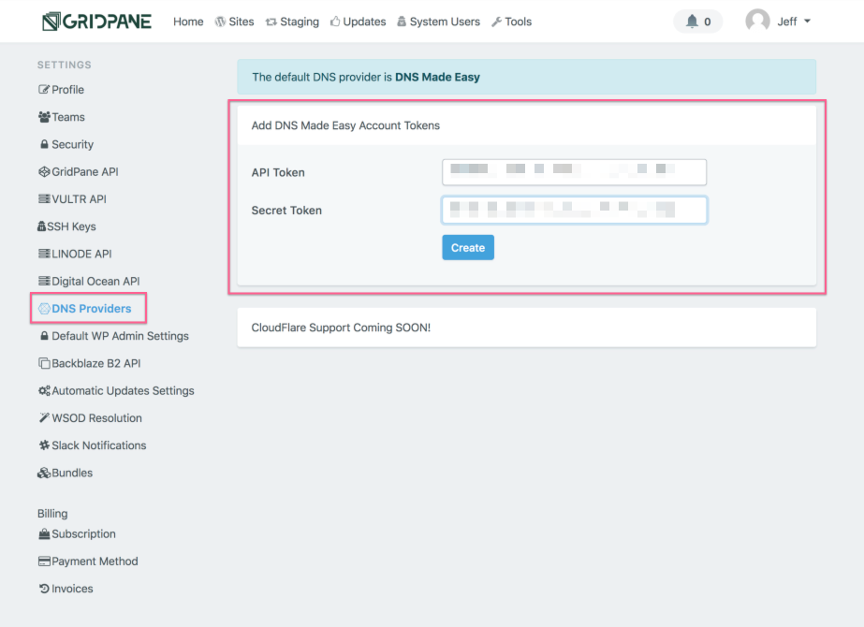Viewport: 864px width, 627px height.
Task: Open the Home nav link
Action: coord(188,22)
